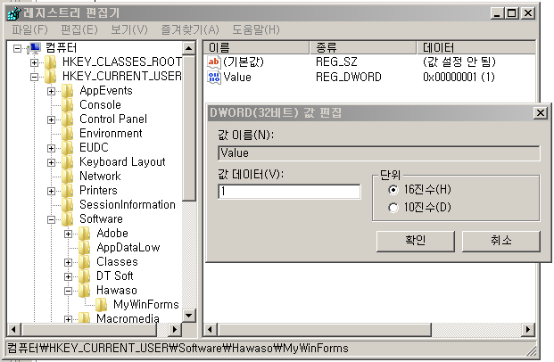This screenshot has height=362, width=554.
Task: Click the tree pane scroll up arrow
Action: coord(189,48)
